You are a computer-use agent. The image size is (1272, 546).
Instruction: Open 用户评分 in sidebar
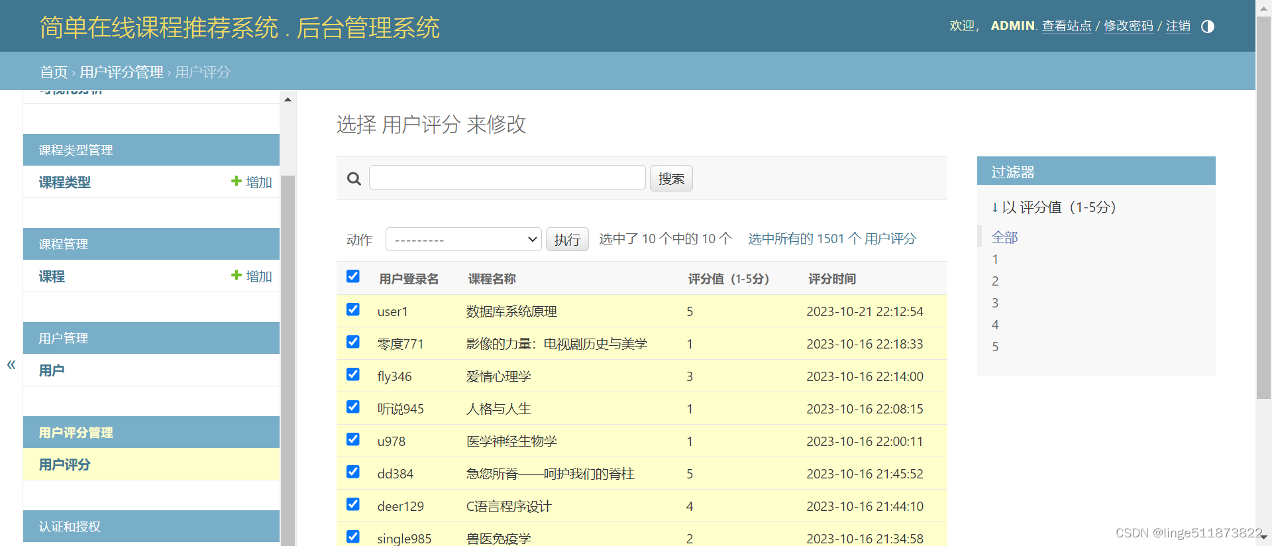point(65,464)
